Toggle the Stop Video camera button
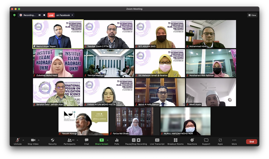 point(33,140)
